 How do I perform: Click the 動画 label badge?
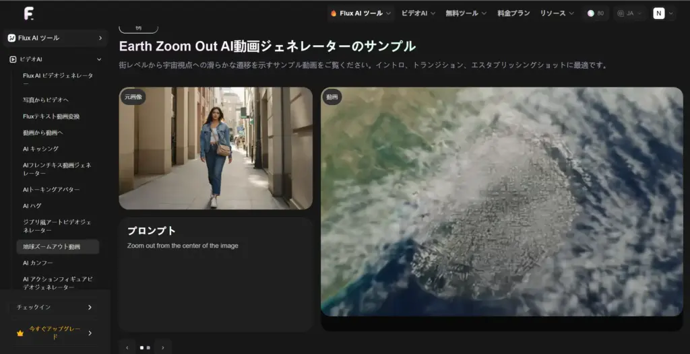click(x=332, y=97)
